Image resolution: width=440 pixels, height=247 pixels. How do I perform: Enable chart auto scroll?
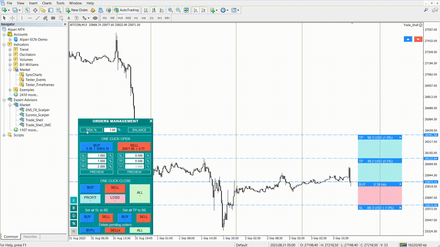(195, 10)
